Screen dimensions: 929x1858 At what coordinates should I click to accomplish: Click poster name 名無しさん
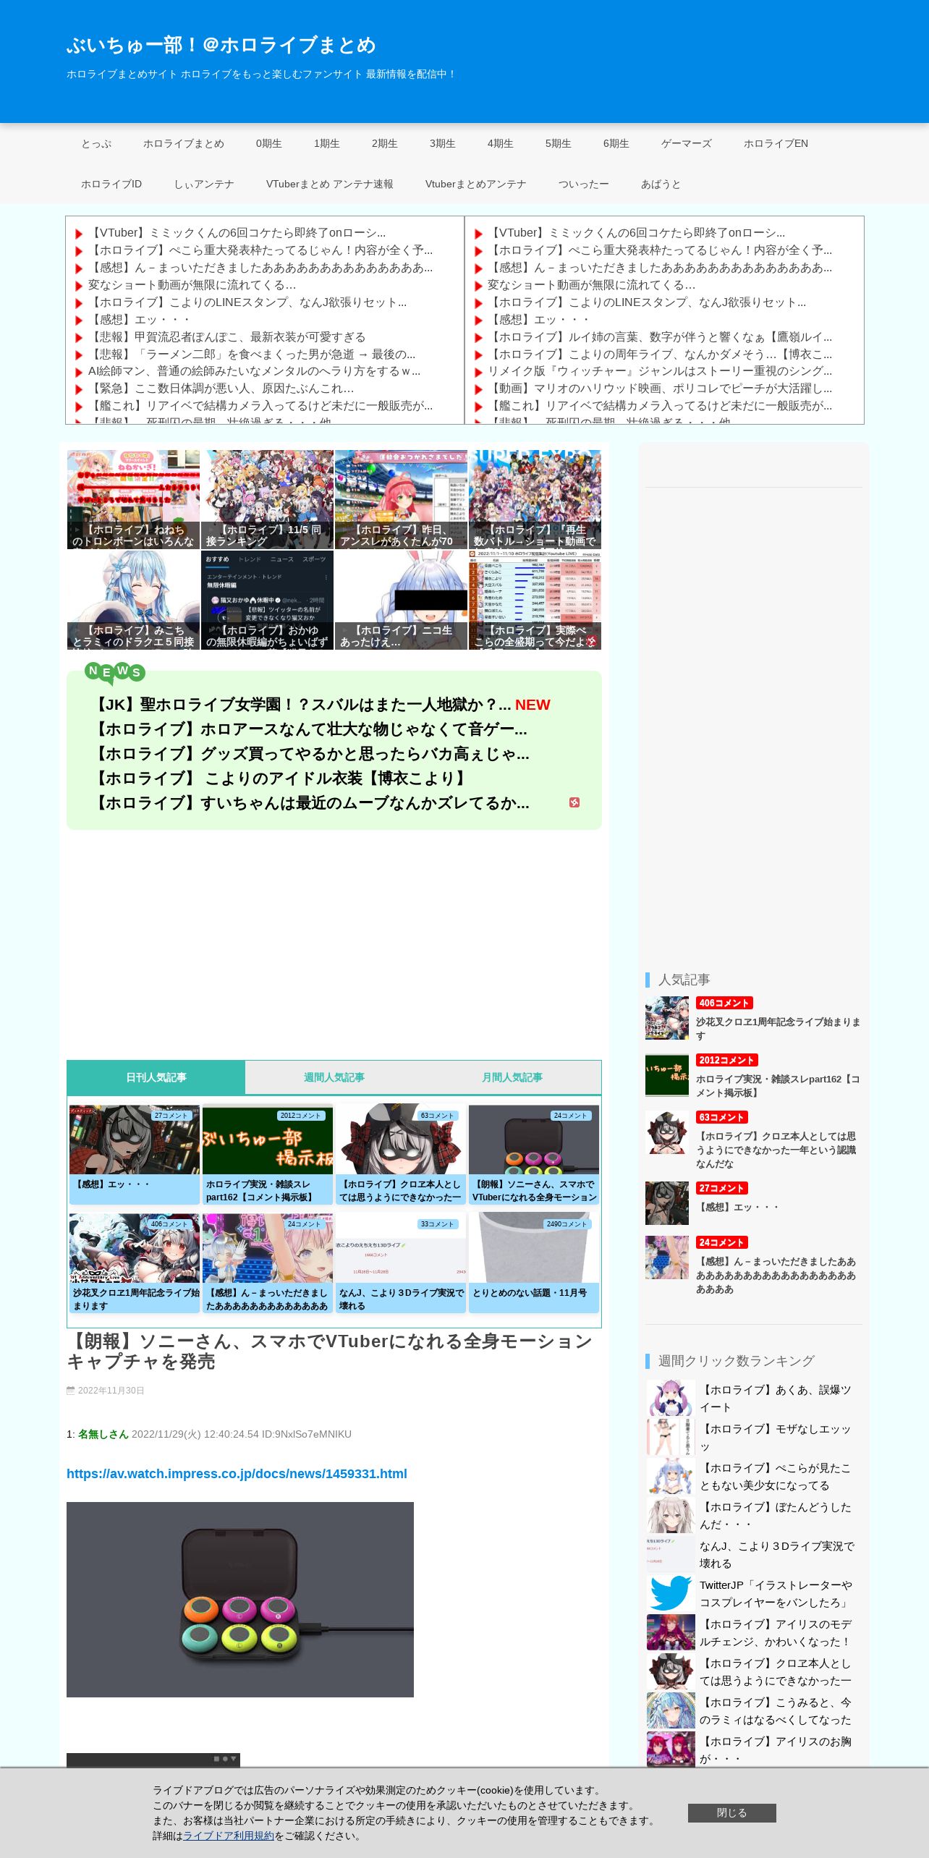pyautogui.click(x=103, y=1434)
